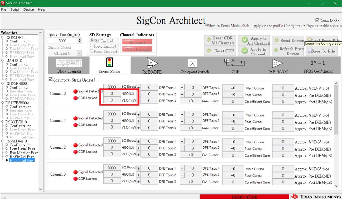Select the Force Disabled radio button
The image size is (342, 199).
92,51
